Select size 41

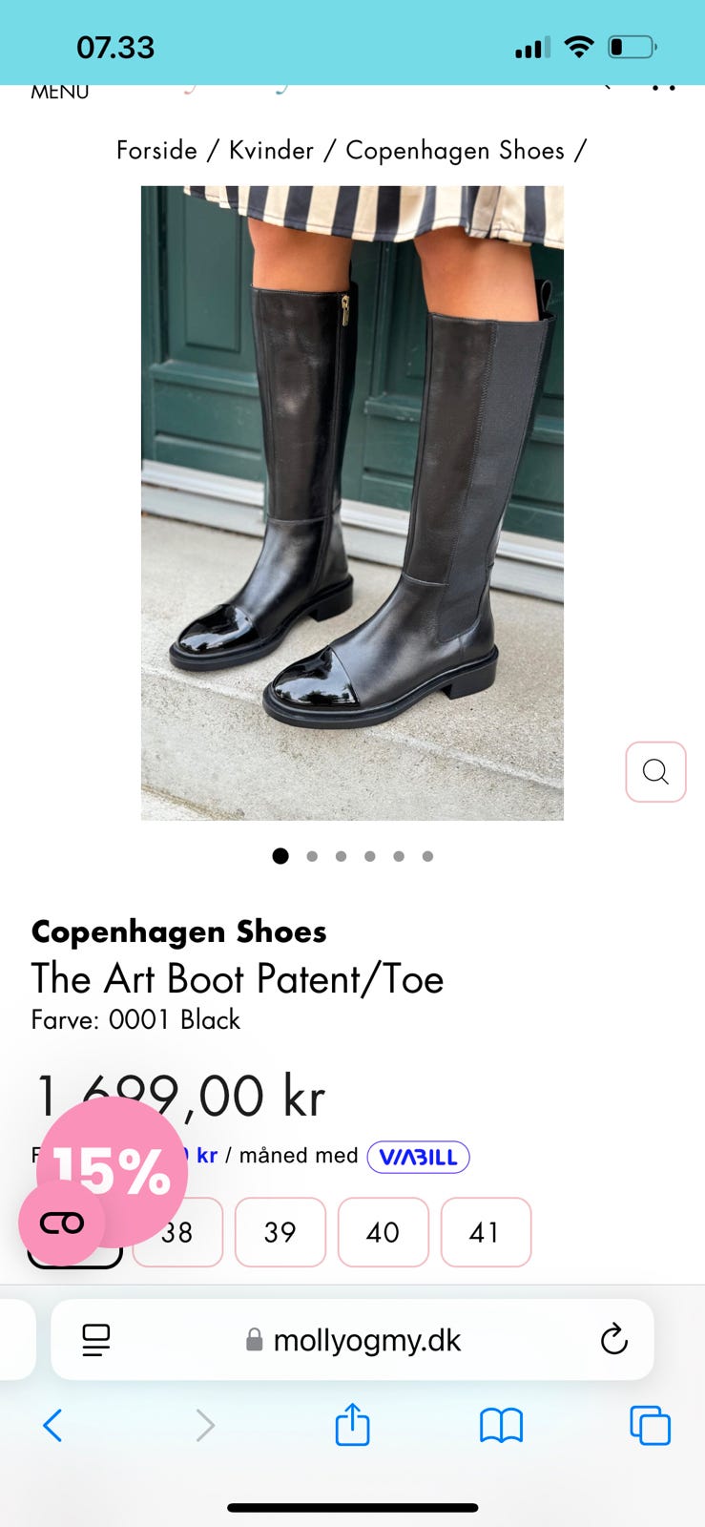(486, 1232)
